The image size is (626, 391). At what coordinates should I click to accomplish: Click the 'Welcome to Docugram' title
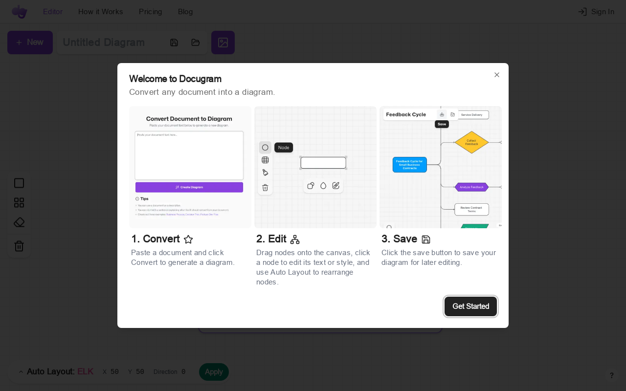tap(175, 79)
